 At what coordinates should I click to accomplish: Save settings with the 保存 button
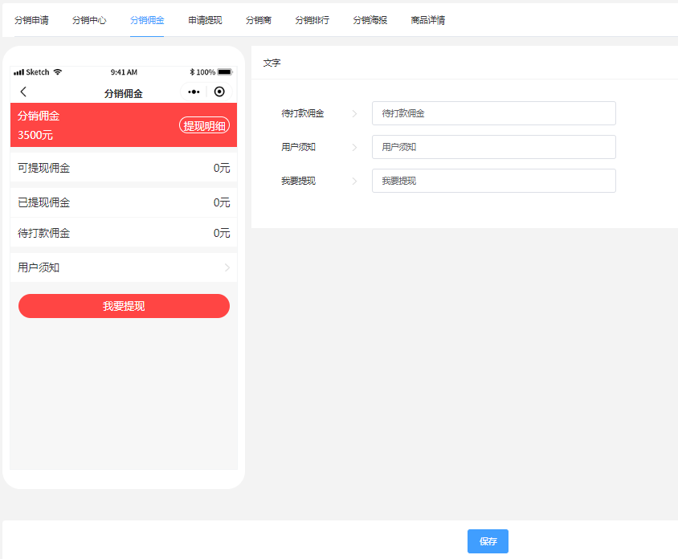[x=488, y=541]
